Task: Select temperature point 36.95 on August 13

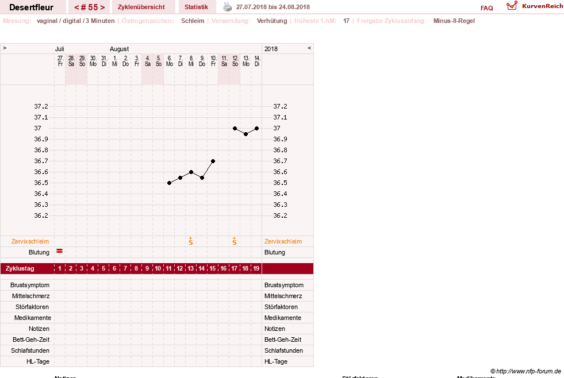Action: click(245, 134)
